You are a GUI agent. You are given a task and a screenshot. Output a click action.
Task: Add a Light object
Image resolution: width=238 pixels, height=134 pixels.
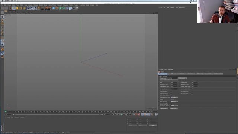click(77, 8)
